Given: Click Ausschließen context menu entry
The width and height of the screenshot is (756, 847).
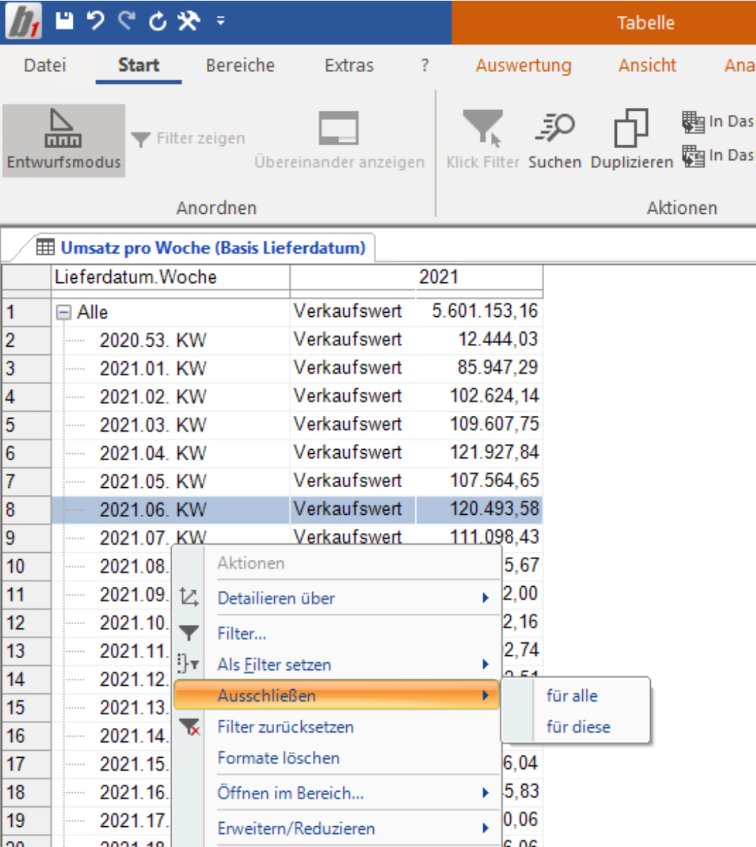Looking at the screenshot, I should click(336, 695).
